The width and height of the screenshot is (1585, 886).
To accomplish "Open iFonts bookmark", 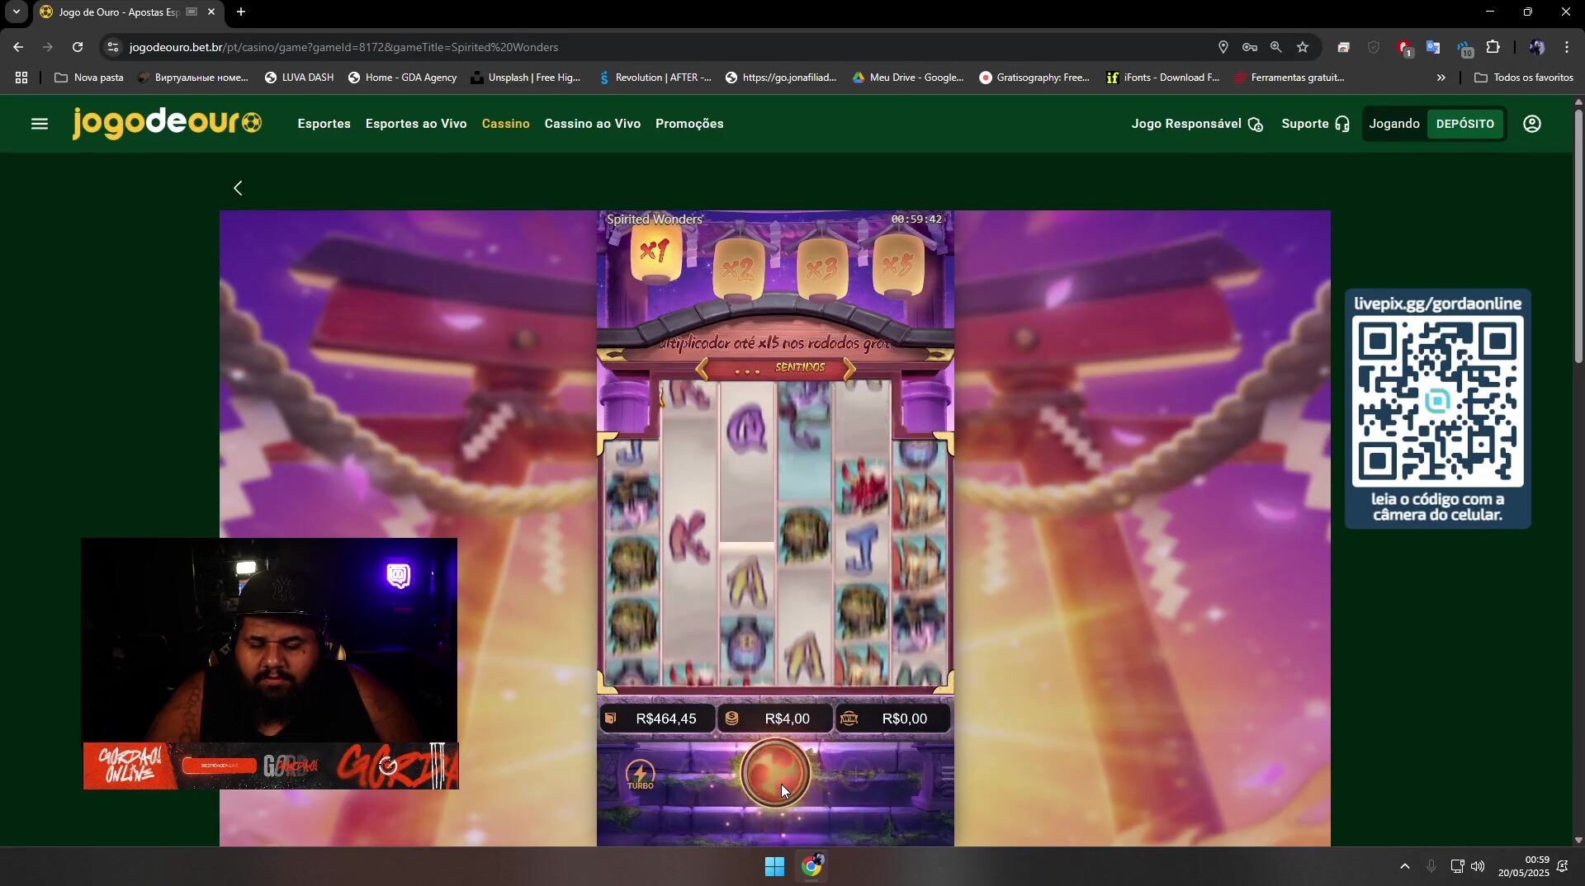I will (x=1162, y=78).
